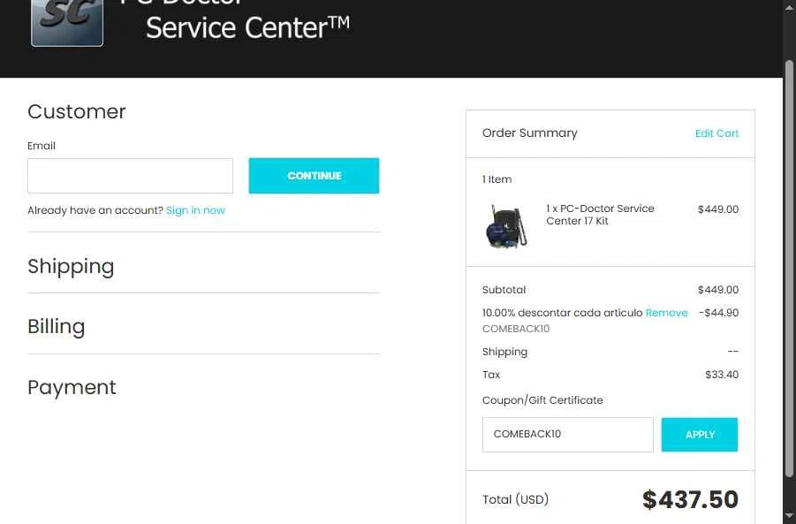The image size is (796, 524).
Task: Open the Sign in now link
Action: pos(195,210)
